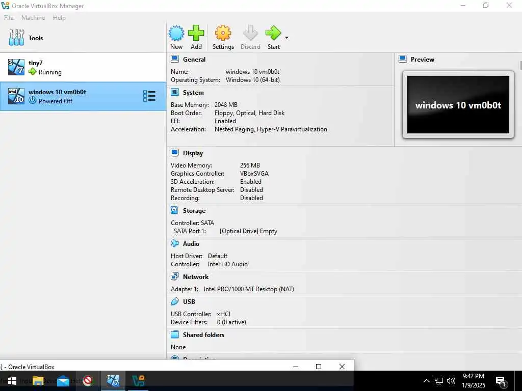This screenshot has height=391, width=522.
Task: Open the Audio settings header link
Action: click(191, 244)
